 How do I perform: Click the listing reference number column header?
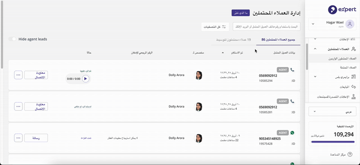[x=141, y=53]
